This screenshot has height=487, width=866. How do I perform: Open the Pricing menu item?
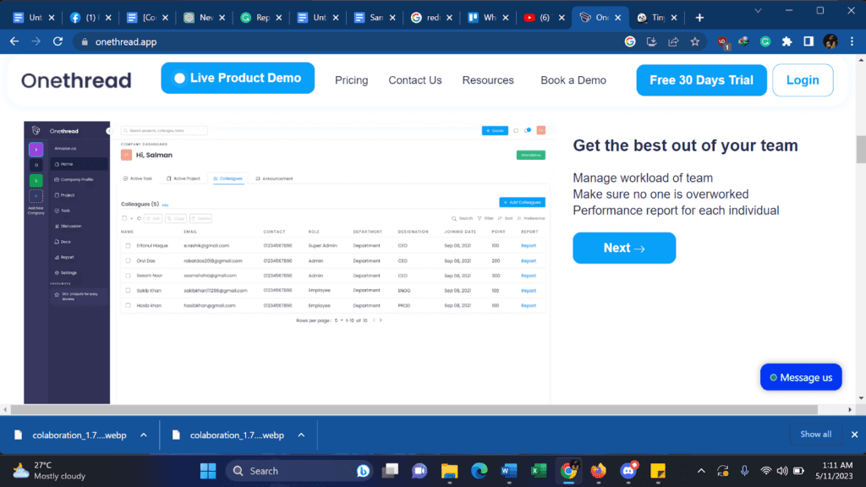point(351,80)
